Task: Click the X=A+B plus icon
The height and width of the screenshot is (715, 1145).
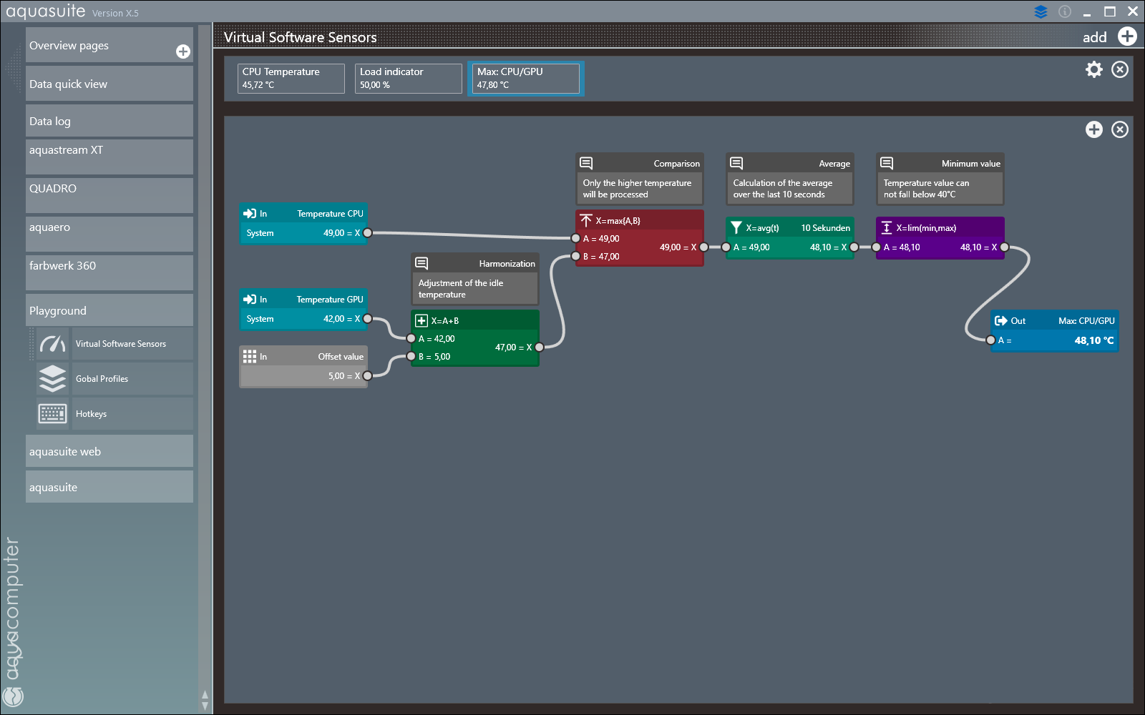Action: pyautogui.click(x=422, y=320)
